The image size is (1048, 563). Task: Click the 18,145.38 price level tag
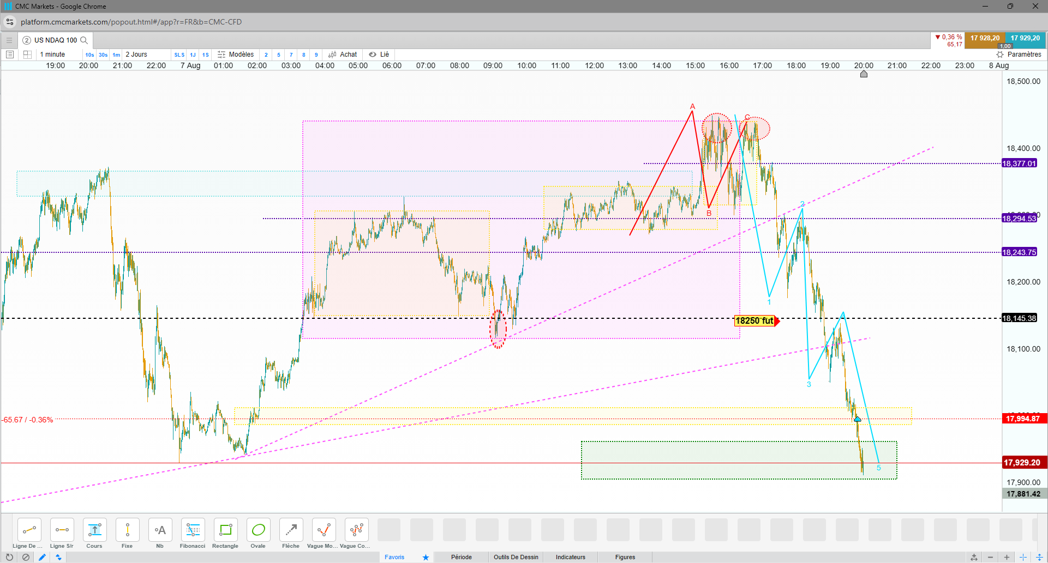(x=1019, y=318)
